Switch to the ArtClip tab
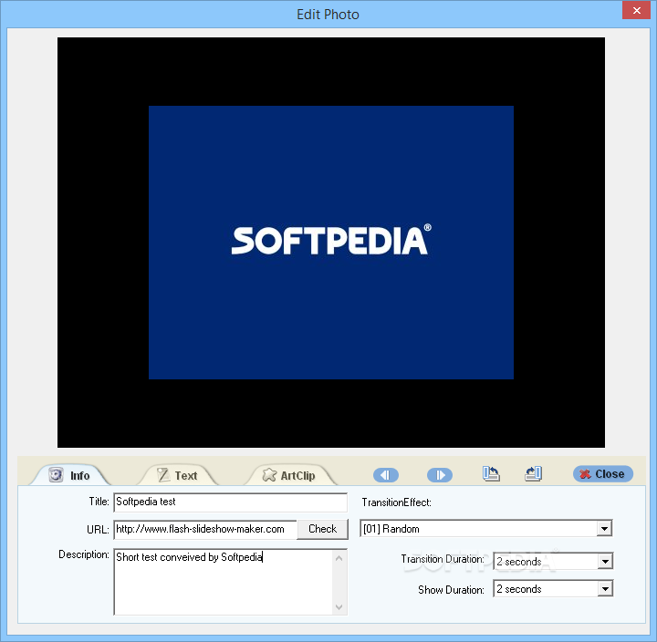This screenshot has height=642, width=657. pos(289,475)
